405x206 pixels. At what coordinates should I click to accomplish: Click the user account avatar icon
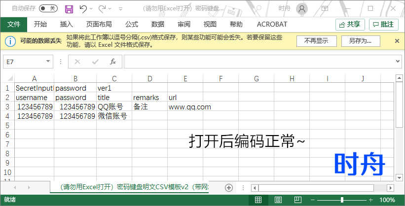(301, 9)
